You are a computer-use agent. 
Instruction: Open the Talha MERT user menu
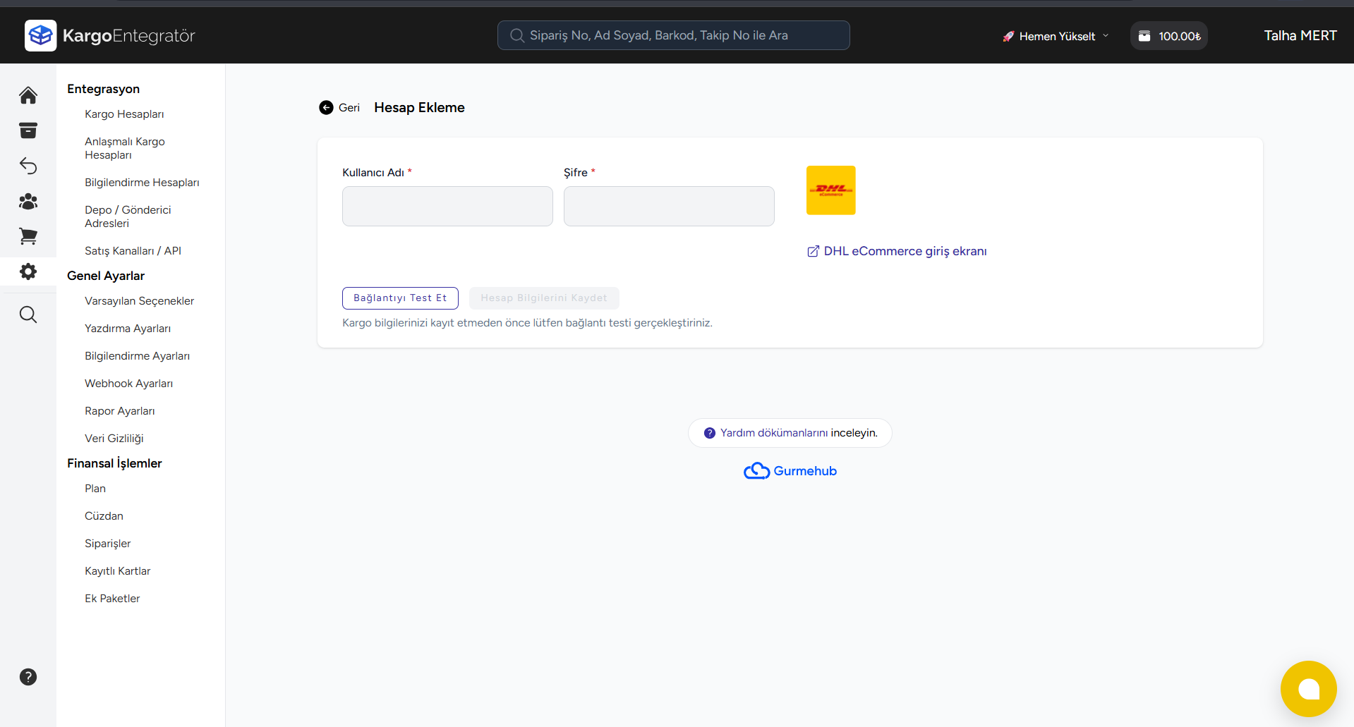[x=1300, y=36]
